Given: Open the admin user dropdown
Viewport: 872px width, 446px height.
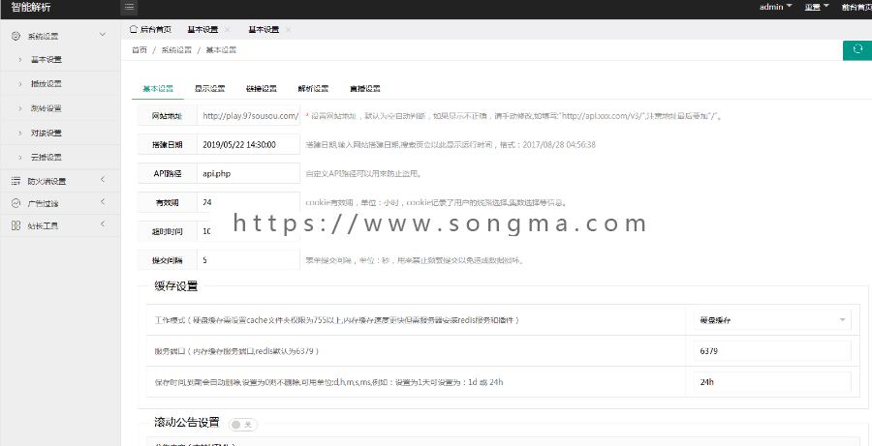Looking at the screenshot, I should coord(776,7).
